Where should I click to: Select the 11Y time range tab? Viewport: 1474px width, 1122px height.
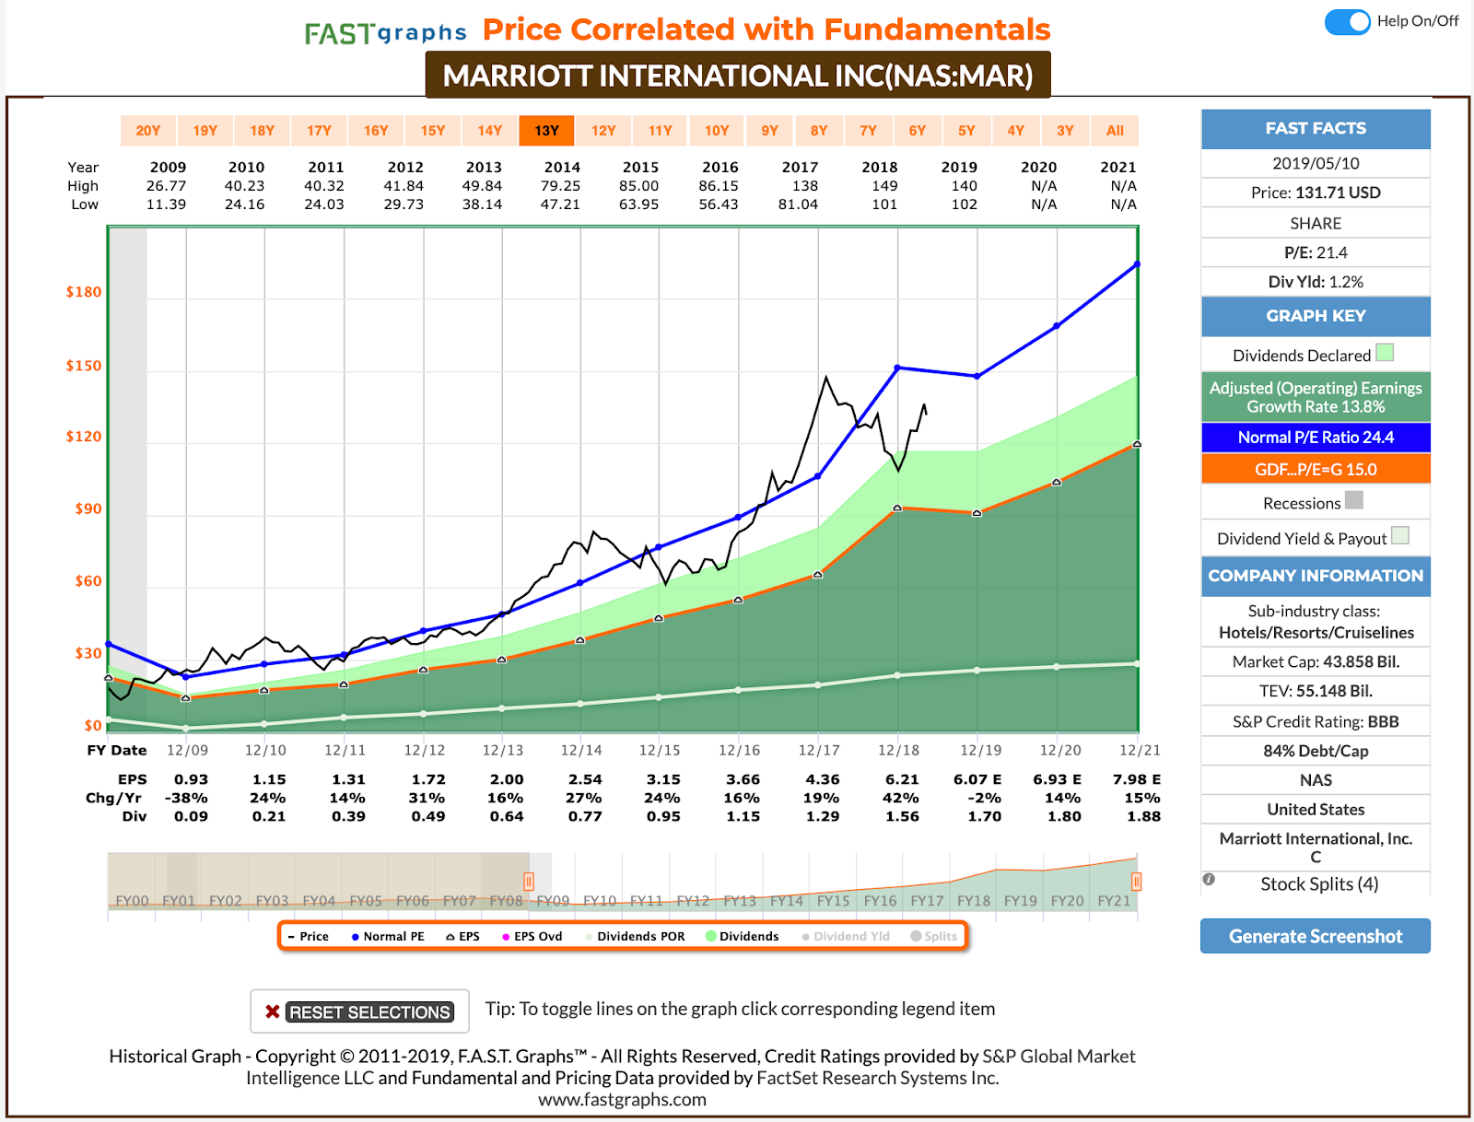(661, 131)
